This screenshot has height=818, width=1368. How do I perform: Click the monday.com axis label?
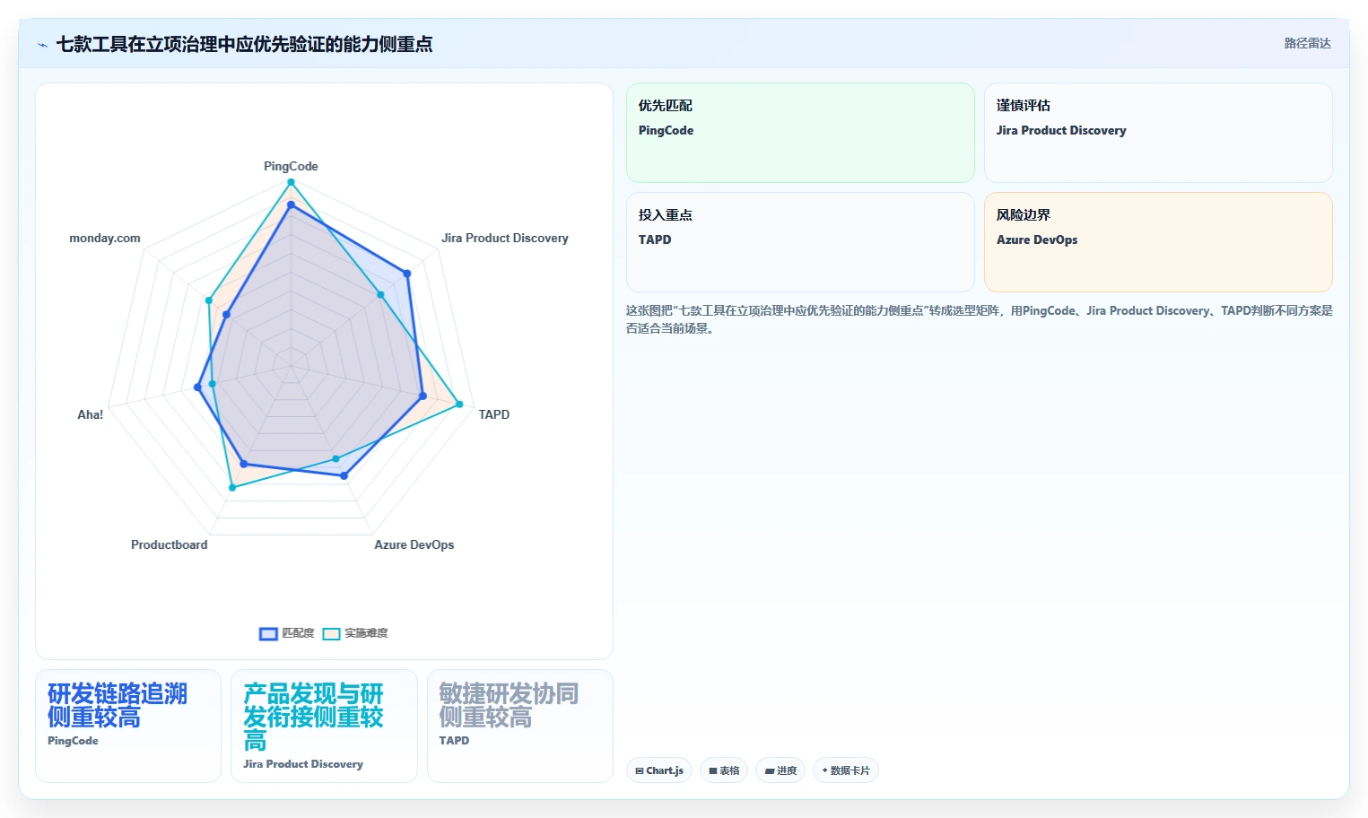(105, 238)
